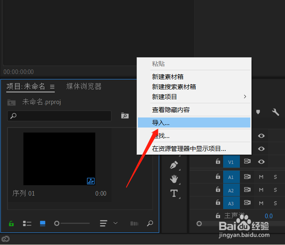The height and width of the screenshot is (245, 285).
Task: Solo the A1 track
Action: coord(275,177)
